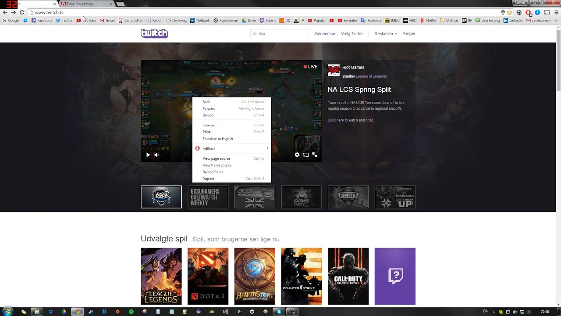561x316 pixels.
Task: Unmute the featured stream player
Action: pyautogui.click(x=157, y=154)
